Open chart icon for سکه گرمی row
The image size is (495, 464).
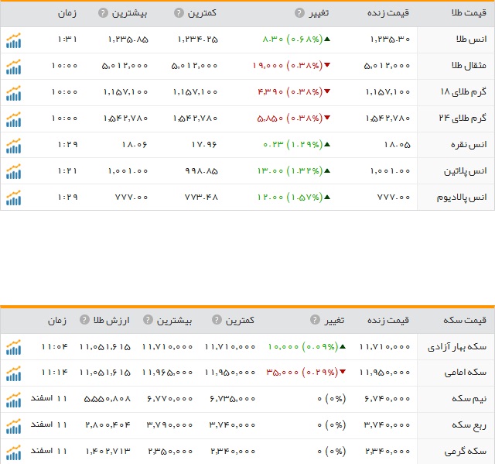pyautogui.click(x=13, y=452)
